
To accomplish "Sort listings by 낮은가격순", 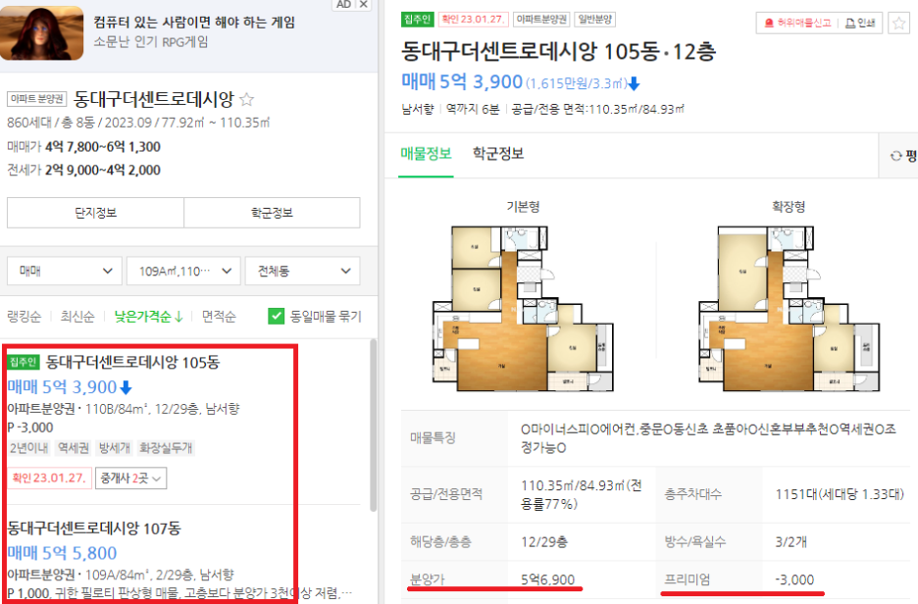I will [x=149, y=317].
